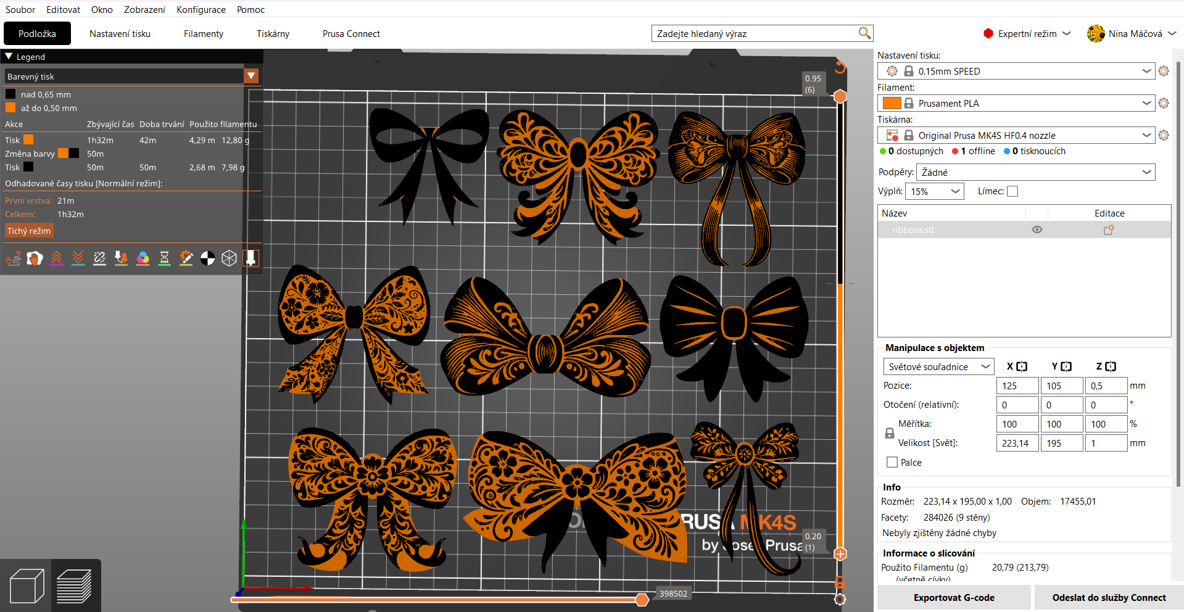Click Odeslat do služby Connect button
This screenshot has height=612, width=1184.
(x=1109, y=597)
